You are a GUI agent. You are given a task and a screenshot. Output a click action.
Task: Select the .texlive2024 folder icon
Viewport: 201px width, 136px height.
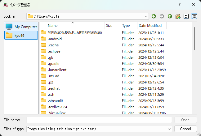(44, 107)
